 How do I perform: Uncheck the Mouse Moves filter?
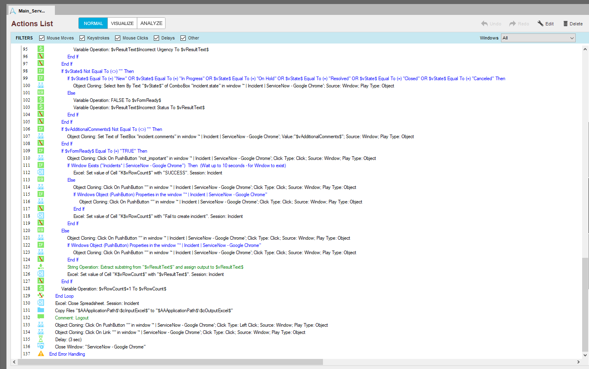(42, 38)
